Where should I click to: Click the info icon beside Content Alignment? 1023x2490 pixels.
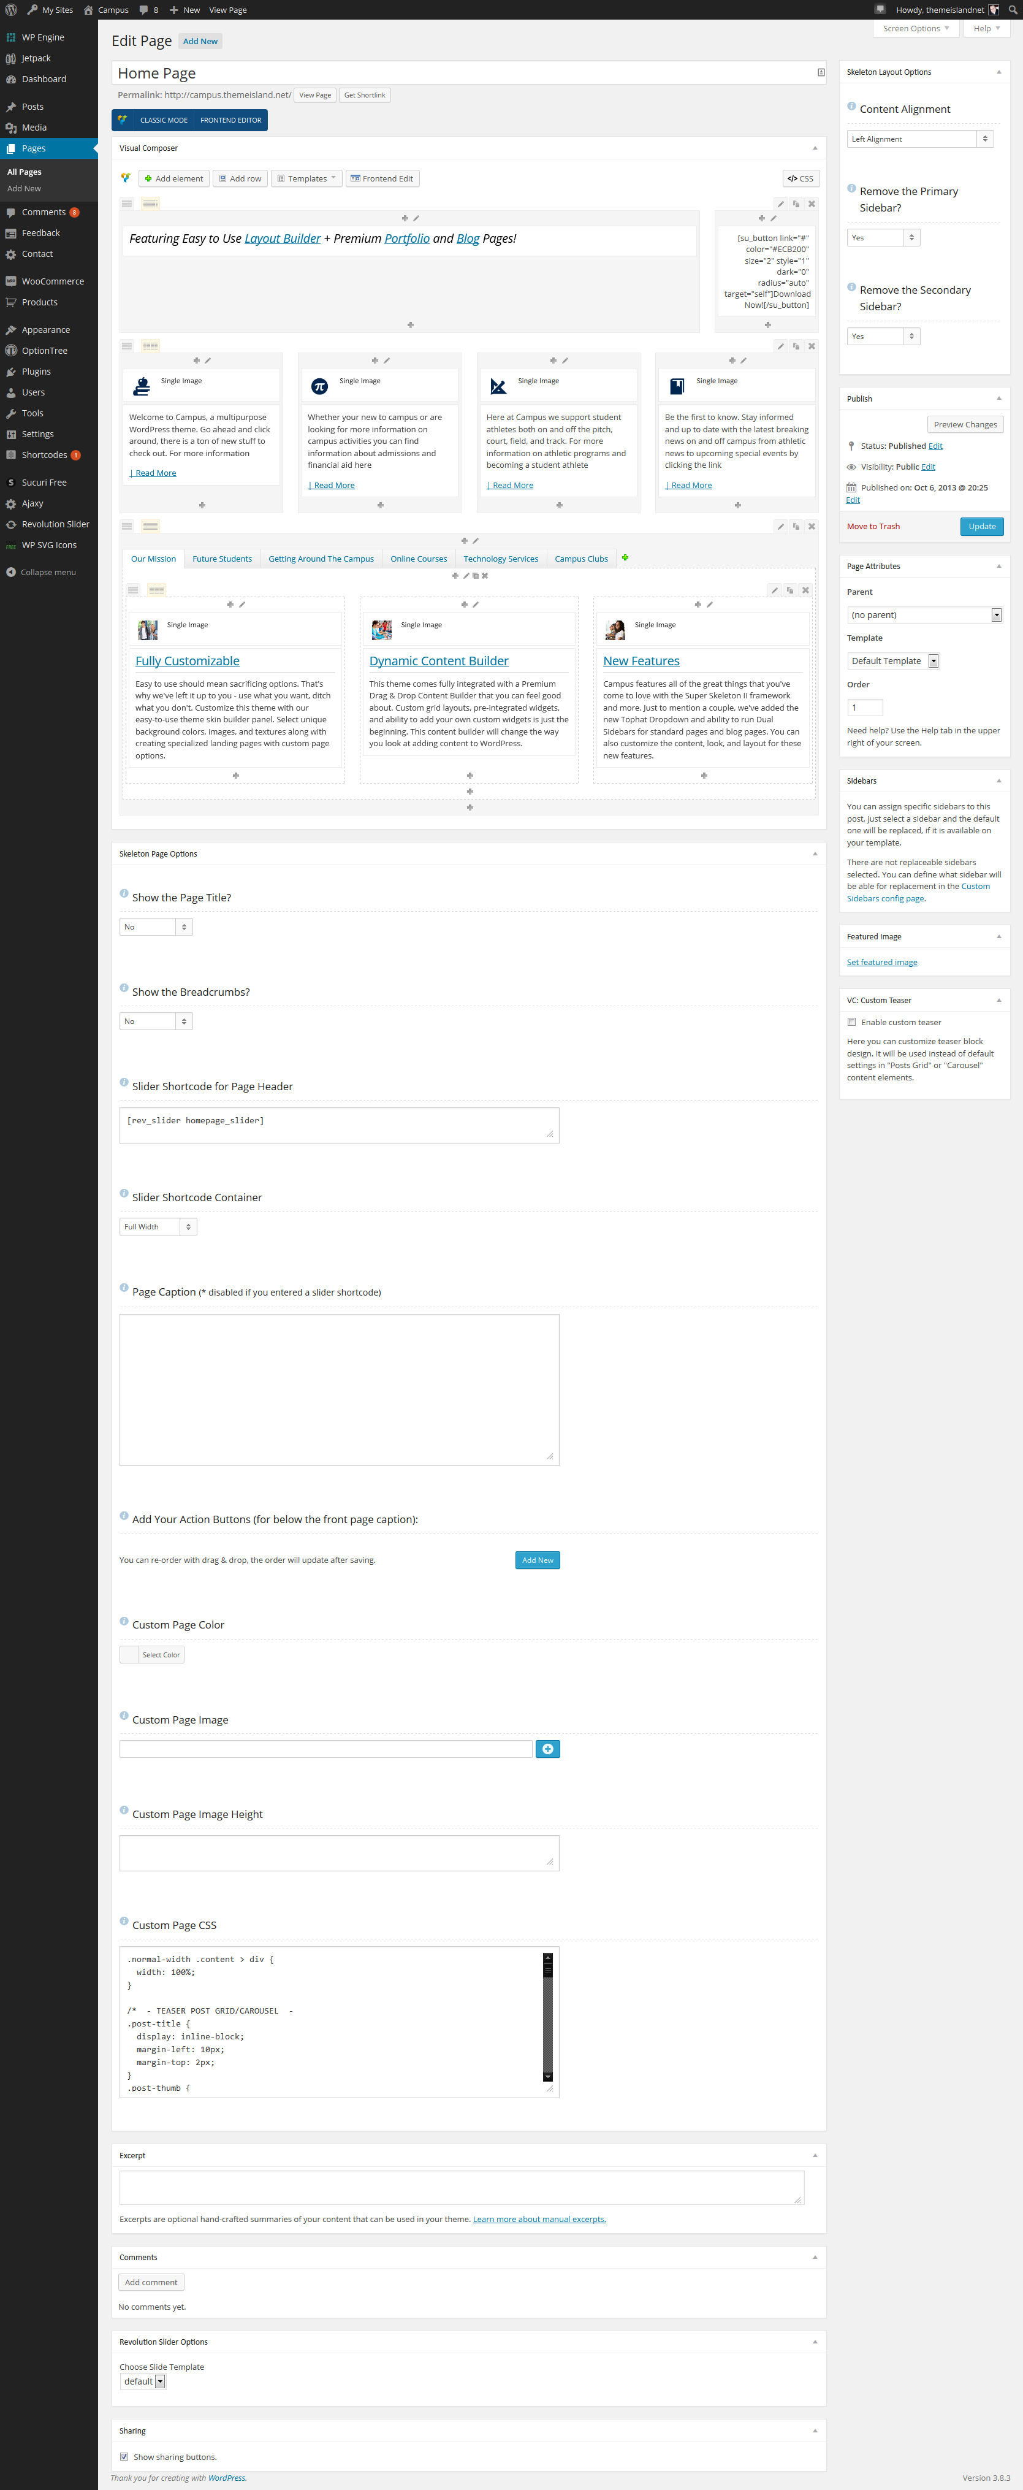coord(851,106)
